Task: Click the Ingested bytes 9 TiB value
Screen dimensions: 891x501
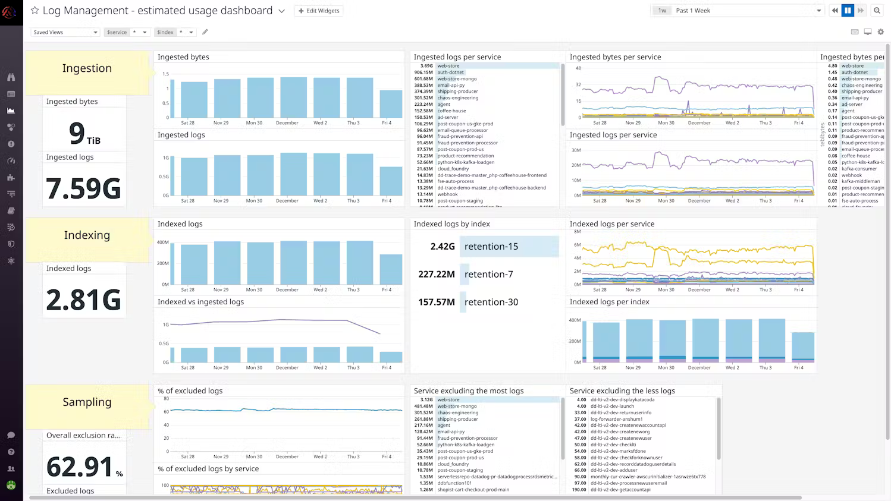Action: (84, 133)
